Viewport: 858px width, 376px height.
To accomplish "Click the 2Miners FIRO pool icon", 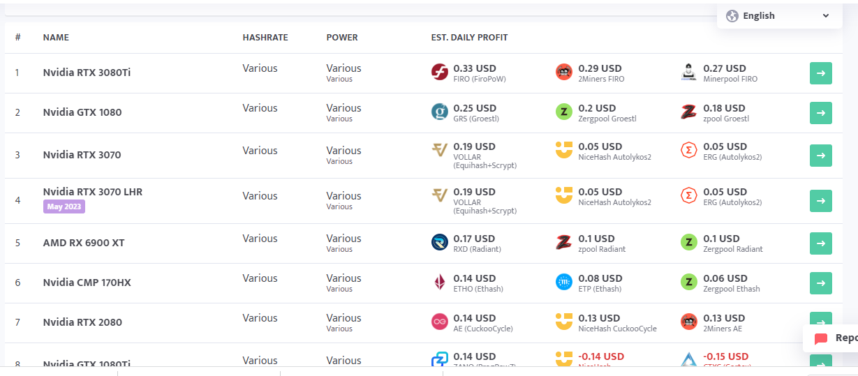I will [x=563, y=72].
